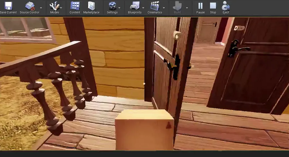Expand the Blueprints dropdown arrow

(143, 8)
